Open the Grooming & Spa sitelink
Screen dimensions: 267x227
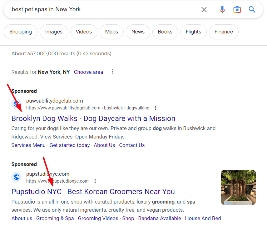[55, 218]
